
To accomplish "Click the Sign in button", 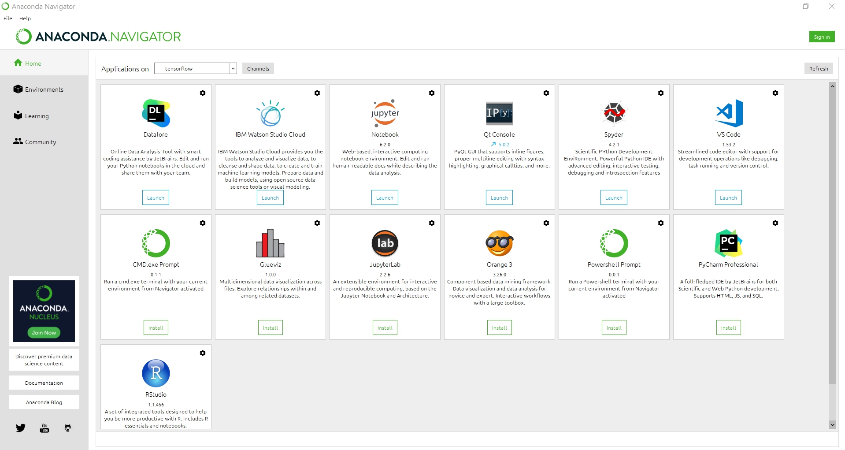I will 822,37.
